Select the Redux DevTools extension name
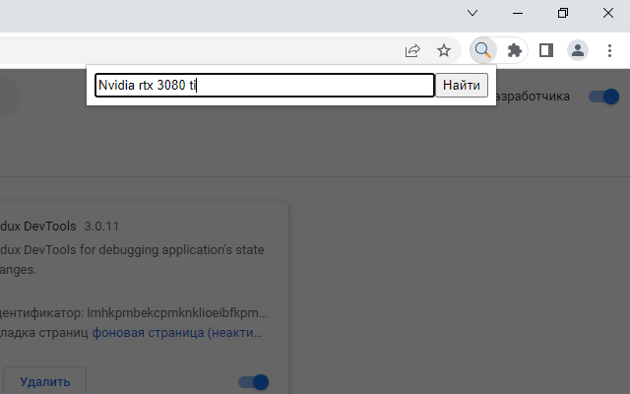Viewport: 630px width, 394px height. tap(38, 227)
